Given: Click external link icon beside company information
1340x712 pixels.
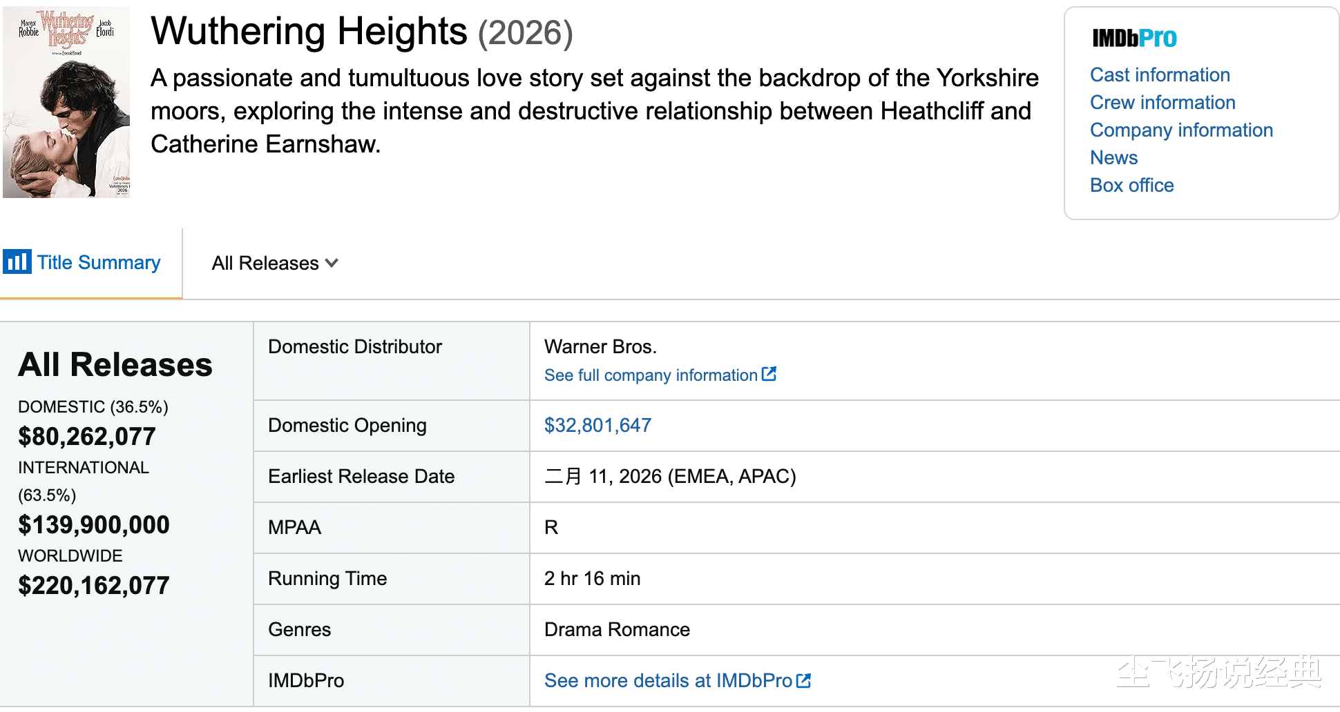Looking at the screenshot, I should point(769,374).
